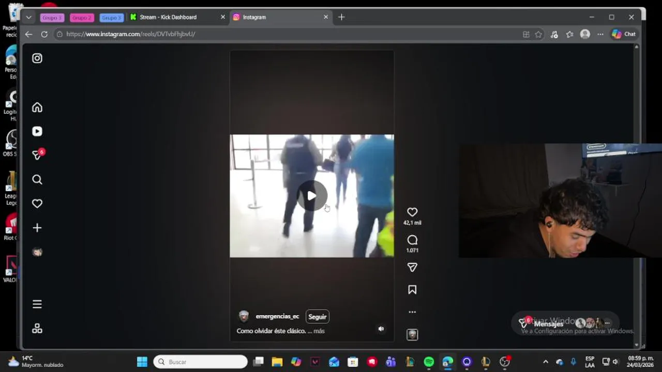The height and width of the screenshot is (372, 662).
Task: Add page to favorites star
Action: (x=538, y=34)
